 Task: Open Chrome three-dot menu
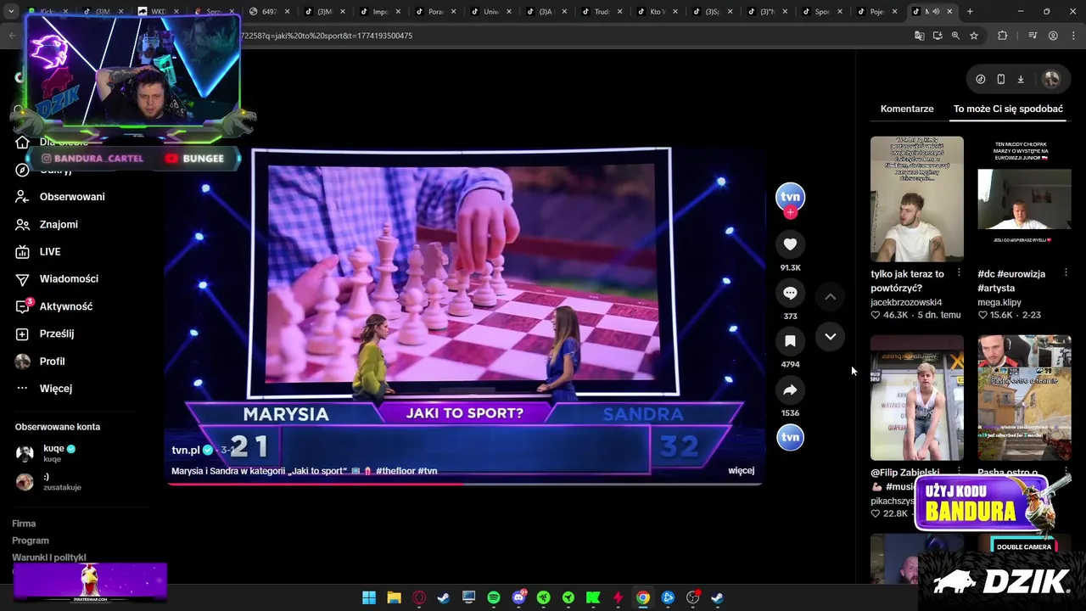pos(1072,36)
